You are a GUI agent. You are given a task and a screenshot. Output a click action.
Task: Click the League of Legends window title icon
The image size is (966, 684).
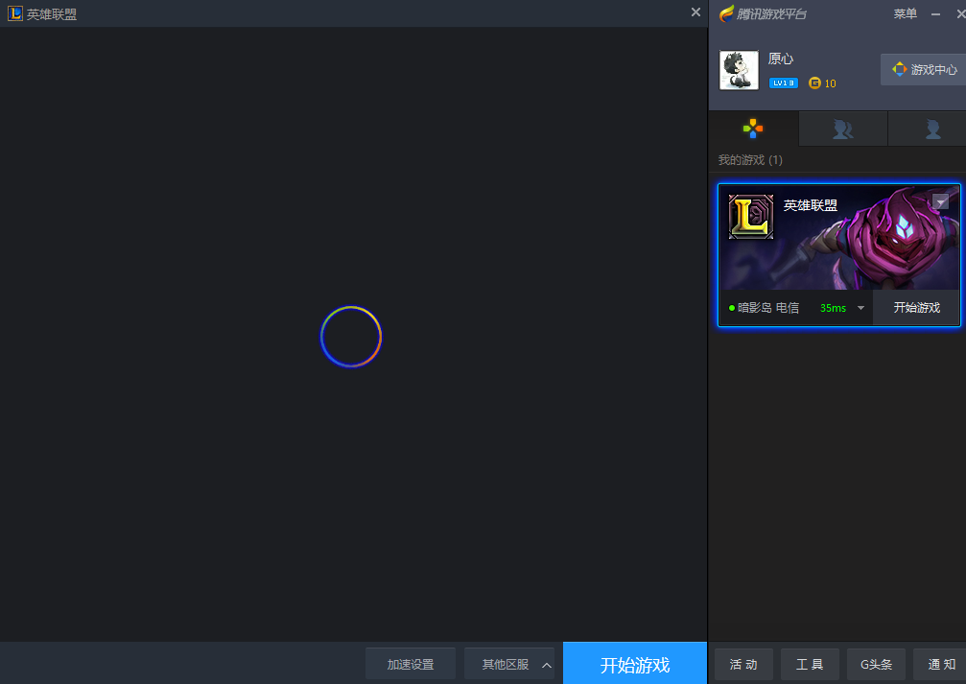pyautogui.click(x=14, y=13)
